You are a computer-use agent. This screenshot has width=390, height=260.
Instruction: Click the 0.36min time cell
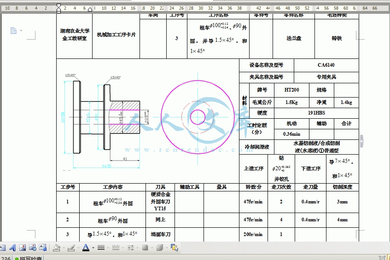291,134
